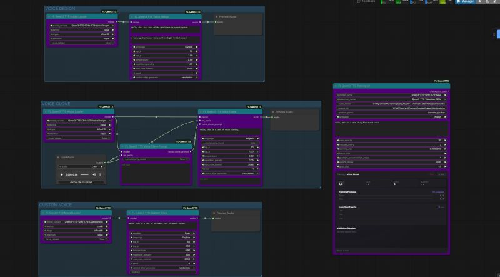Click Feedback in the top bar
Image resolution: width=500 pixels, height=277 pixels.
[366, 1]
